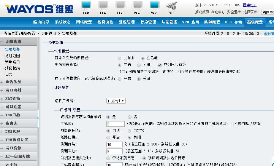The width and height of the screenshot is (274, 166).
Task: Expand the DNS代理 sidebar section
Action: 18,131
